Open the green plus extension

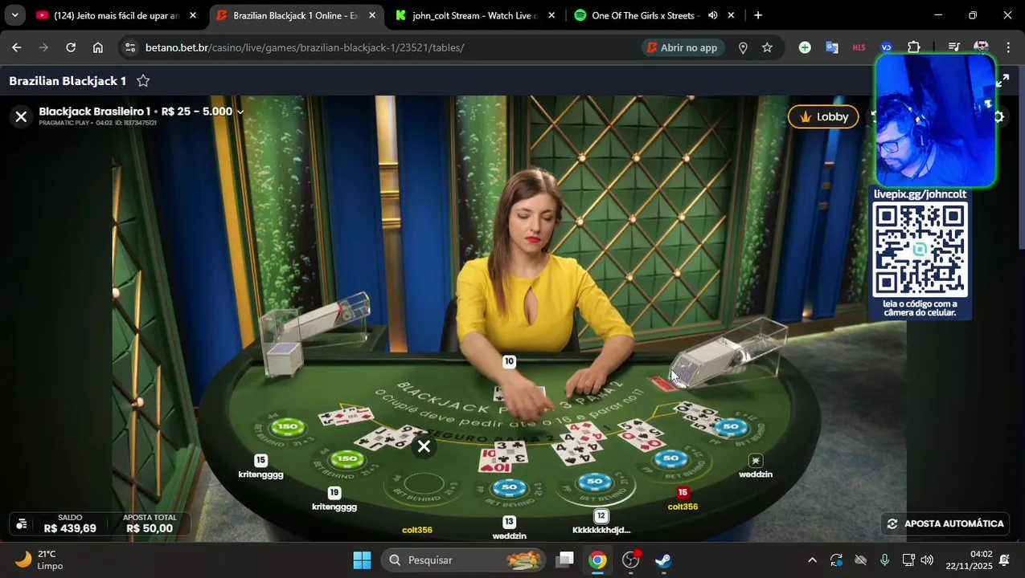coord(805,47)
